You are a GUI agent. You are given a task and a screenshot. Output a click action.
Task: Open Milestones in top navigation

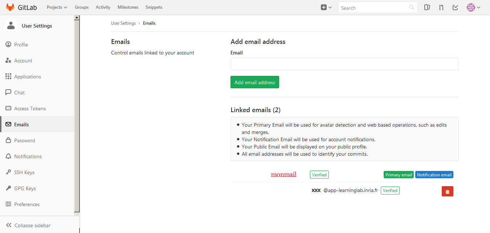(x=128, y=7)
